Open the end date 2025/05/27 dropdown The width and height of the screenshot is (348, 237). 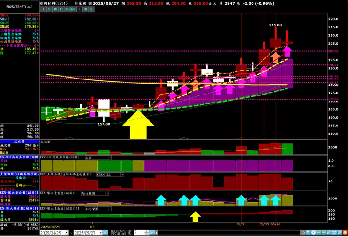click(x=101, y=233)
